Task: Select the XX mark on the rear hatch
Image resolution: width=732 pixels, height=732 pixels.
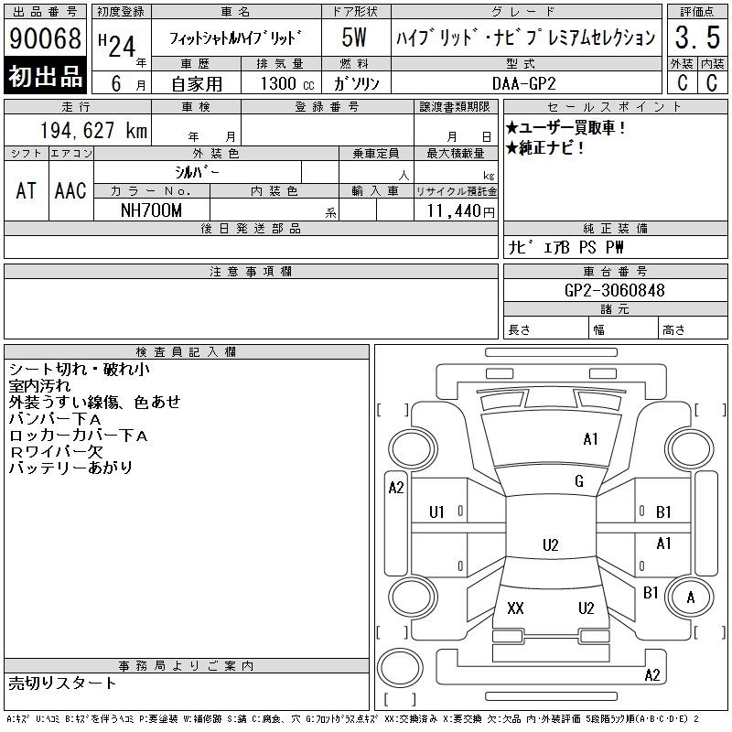Action: (x=515, y=608)
